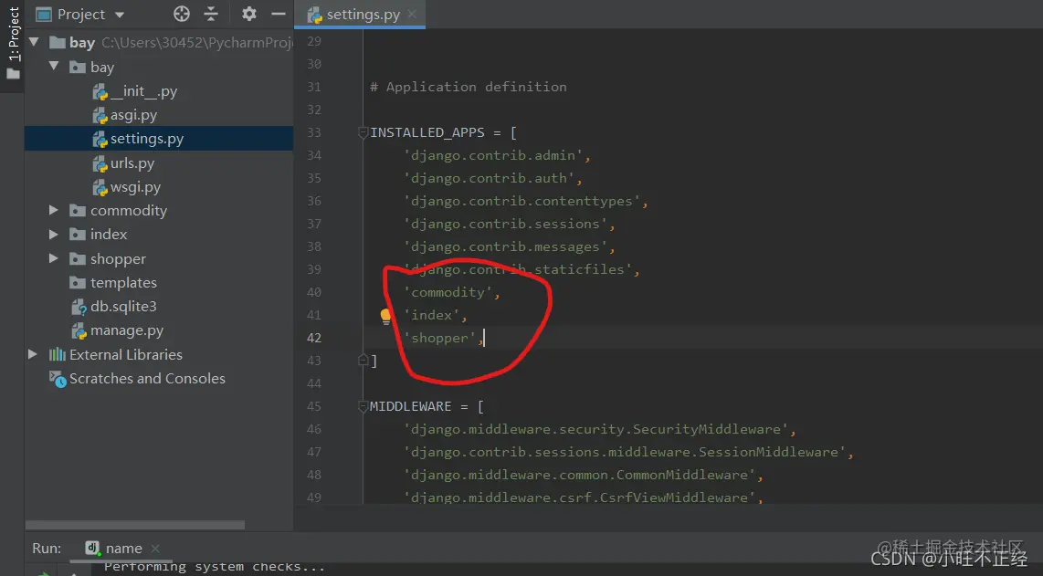Click the External Libraries icon
Image resolution: width=1043 pixels, height=576 pixels.
click(x=58, y=354)
